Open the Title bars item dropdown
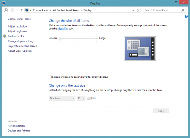Screen dimensions: 190x138 tap(62, 98)
